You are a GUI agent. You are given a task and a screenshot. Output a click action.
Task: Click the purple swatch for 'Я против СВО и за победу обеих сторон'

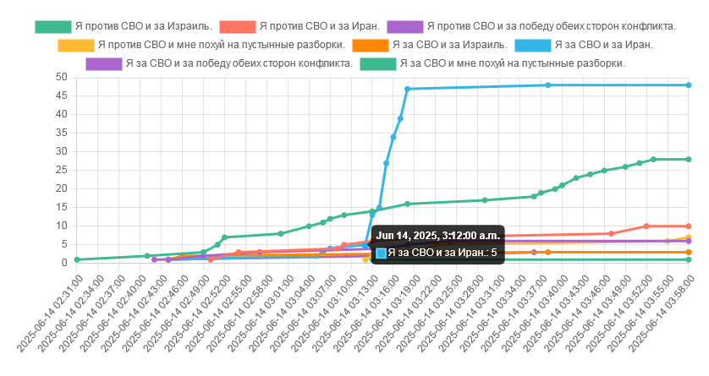(x=405, y=27)
